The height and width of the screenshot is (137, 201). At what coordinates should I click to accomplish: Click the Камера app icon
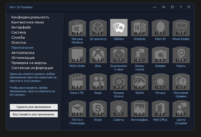[x=160, y=55]
